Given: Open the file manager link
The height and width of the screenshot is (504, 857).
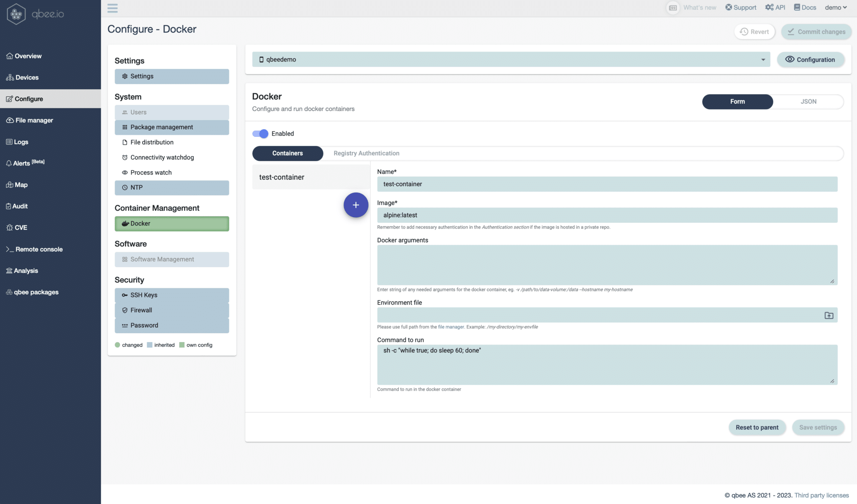Looking at the screenshot, I should tap(451, 327).
